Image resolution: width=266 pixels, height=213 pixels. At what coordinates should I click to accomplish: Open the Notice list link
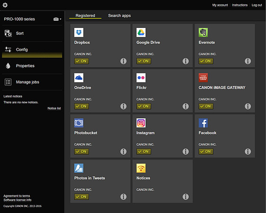pyautogui.click(x=54, y=108)
